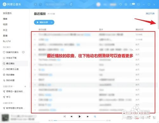Click the current song album thumbnail

5,118
